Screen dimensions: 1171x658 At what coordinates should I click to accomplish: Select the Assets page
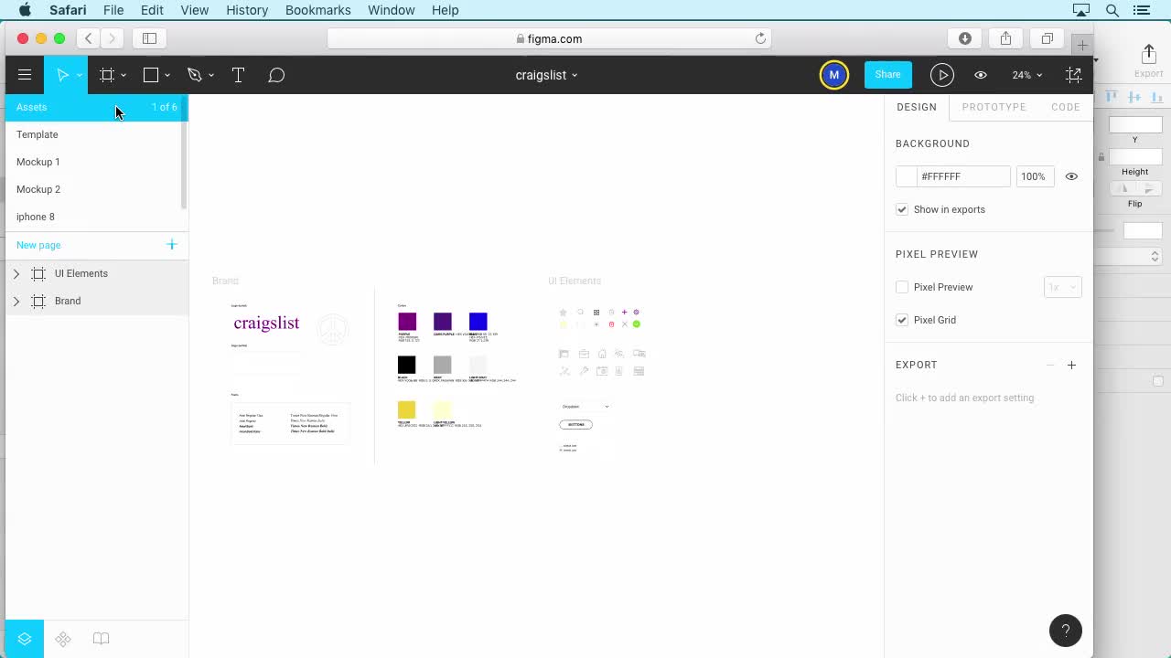coord(96,107)
